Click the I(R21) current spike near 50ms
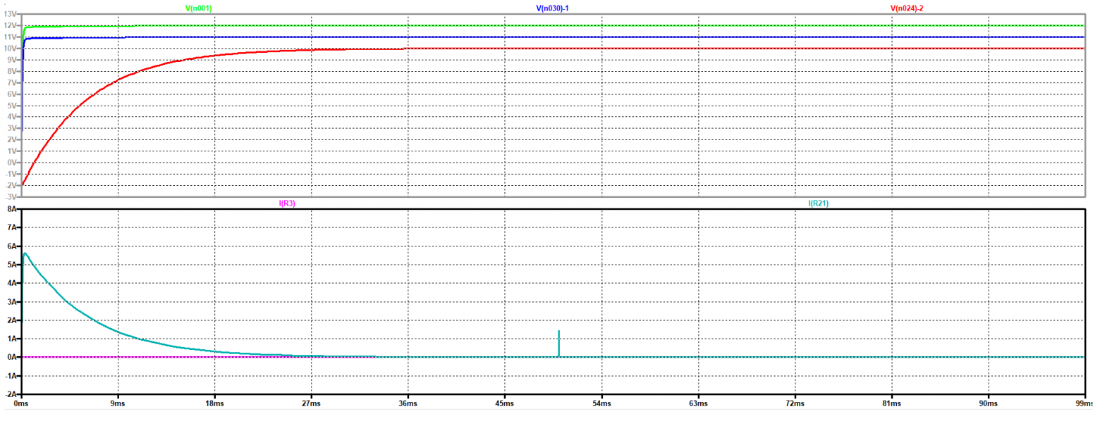Screen dimensions: 1100x421 pos(558,343)
